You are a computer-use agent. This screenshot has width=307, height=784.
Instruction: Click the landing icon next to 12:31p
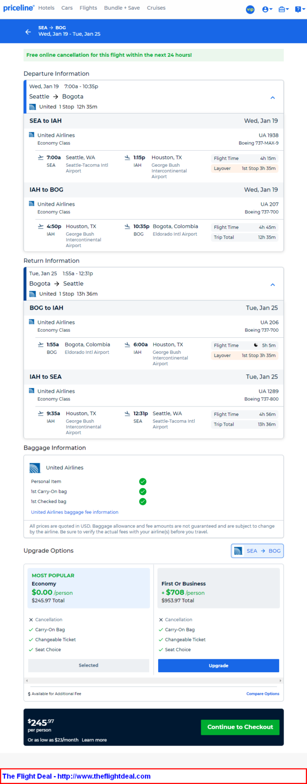point(127,413)
